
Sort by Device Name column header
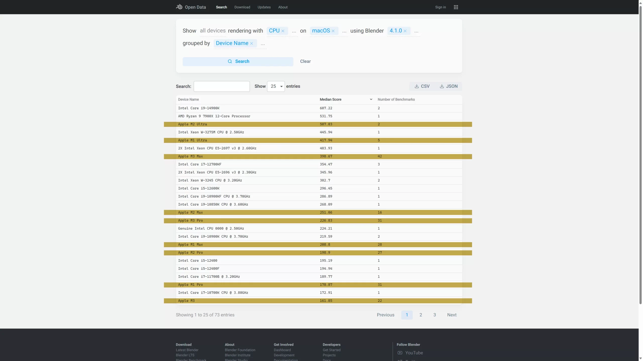188,100
